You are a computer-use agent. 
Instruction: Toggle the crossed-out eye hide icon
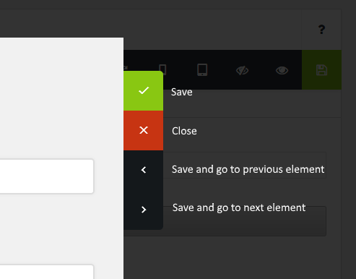242,71
